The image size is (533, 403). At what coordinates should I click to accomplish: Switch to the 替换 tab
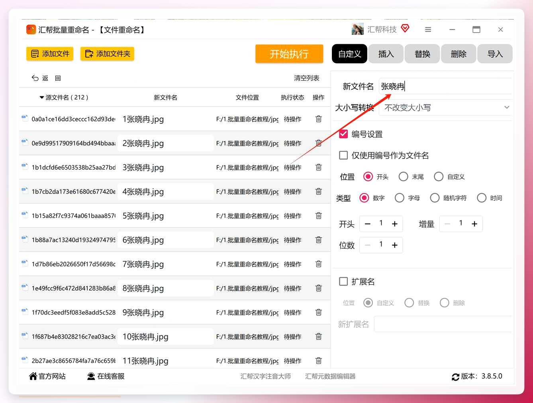[422, 54]
